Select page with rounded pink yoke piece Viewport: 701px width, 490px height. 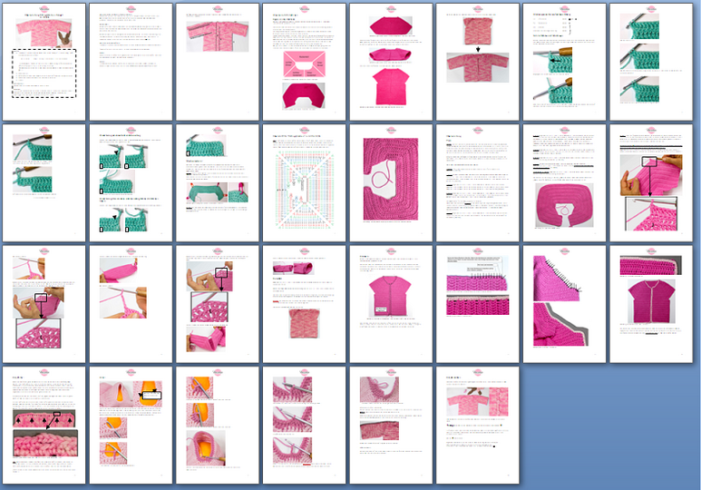(x=565, y=182)
